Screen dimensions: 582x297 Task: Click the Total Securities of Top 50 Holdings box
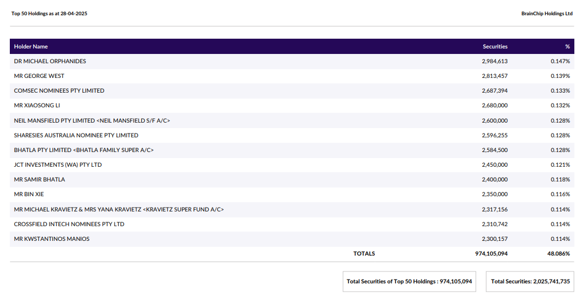coord(409,281)
